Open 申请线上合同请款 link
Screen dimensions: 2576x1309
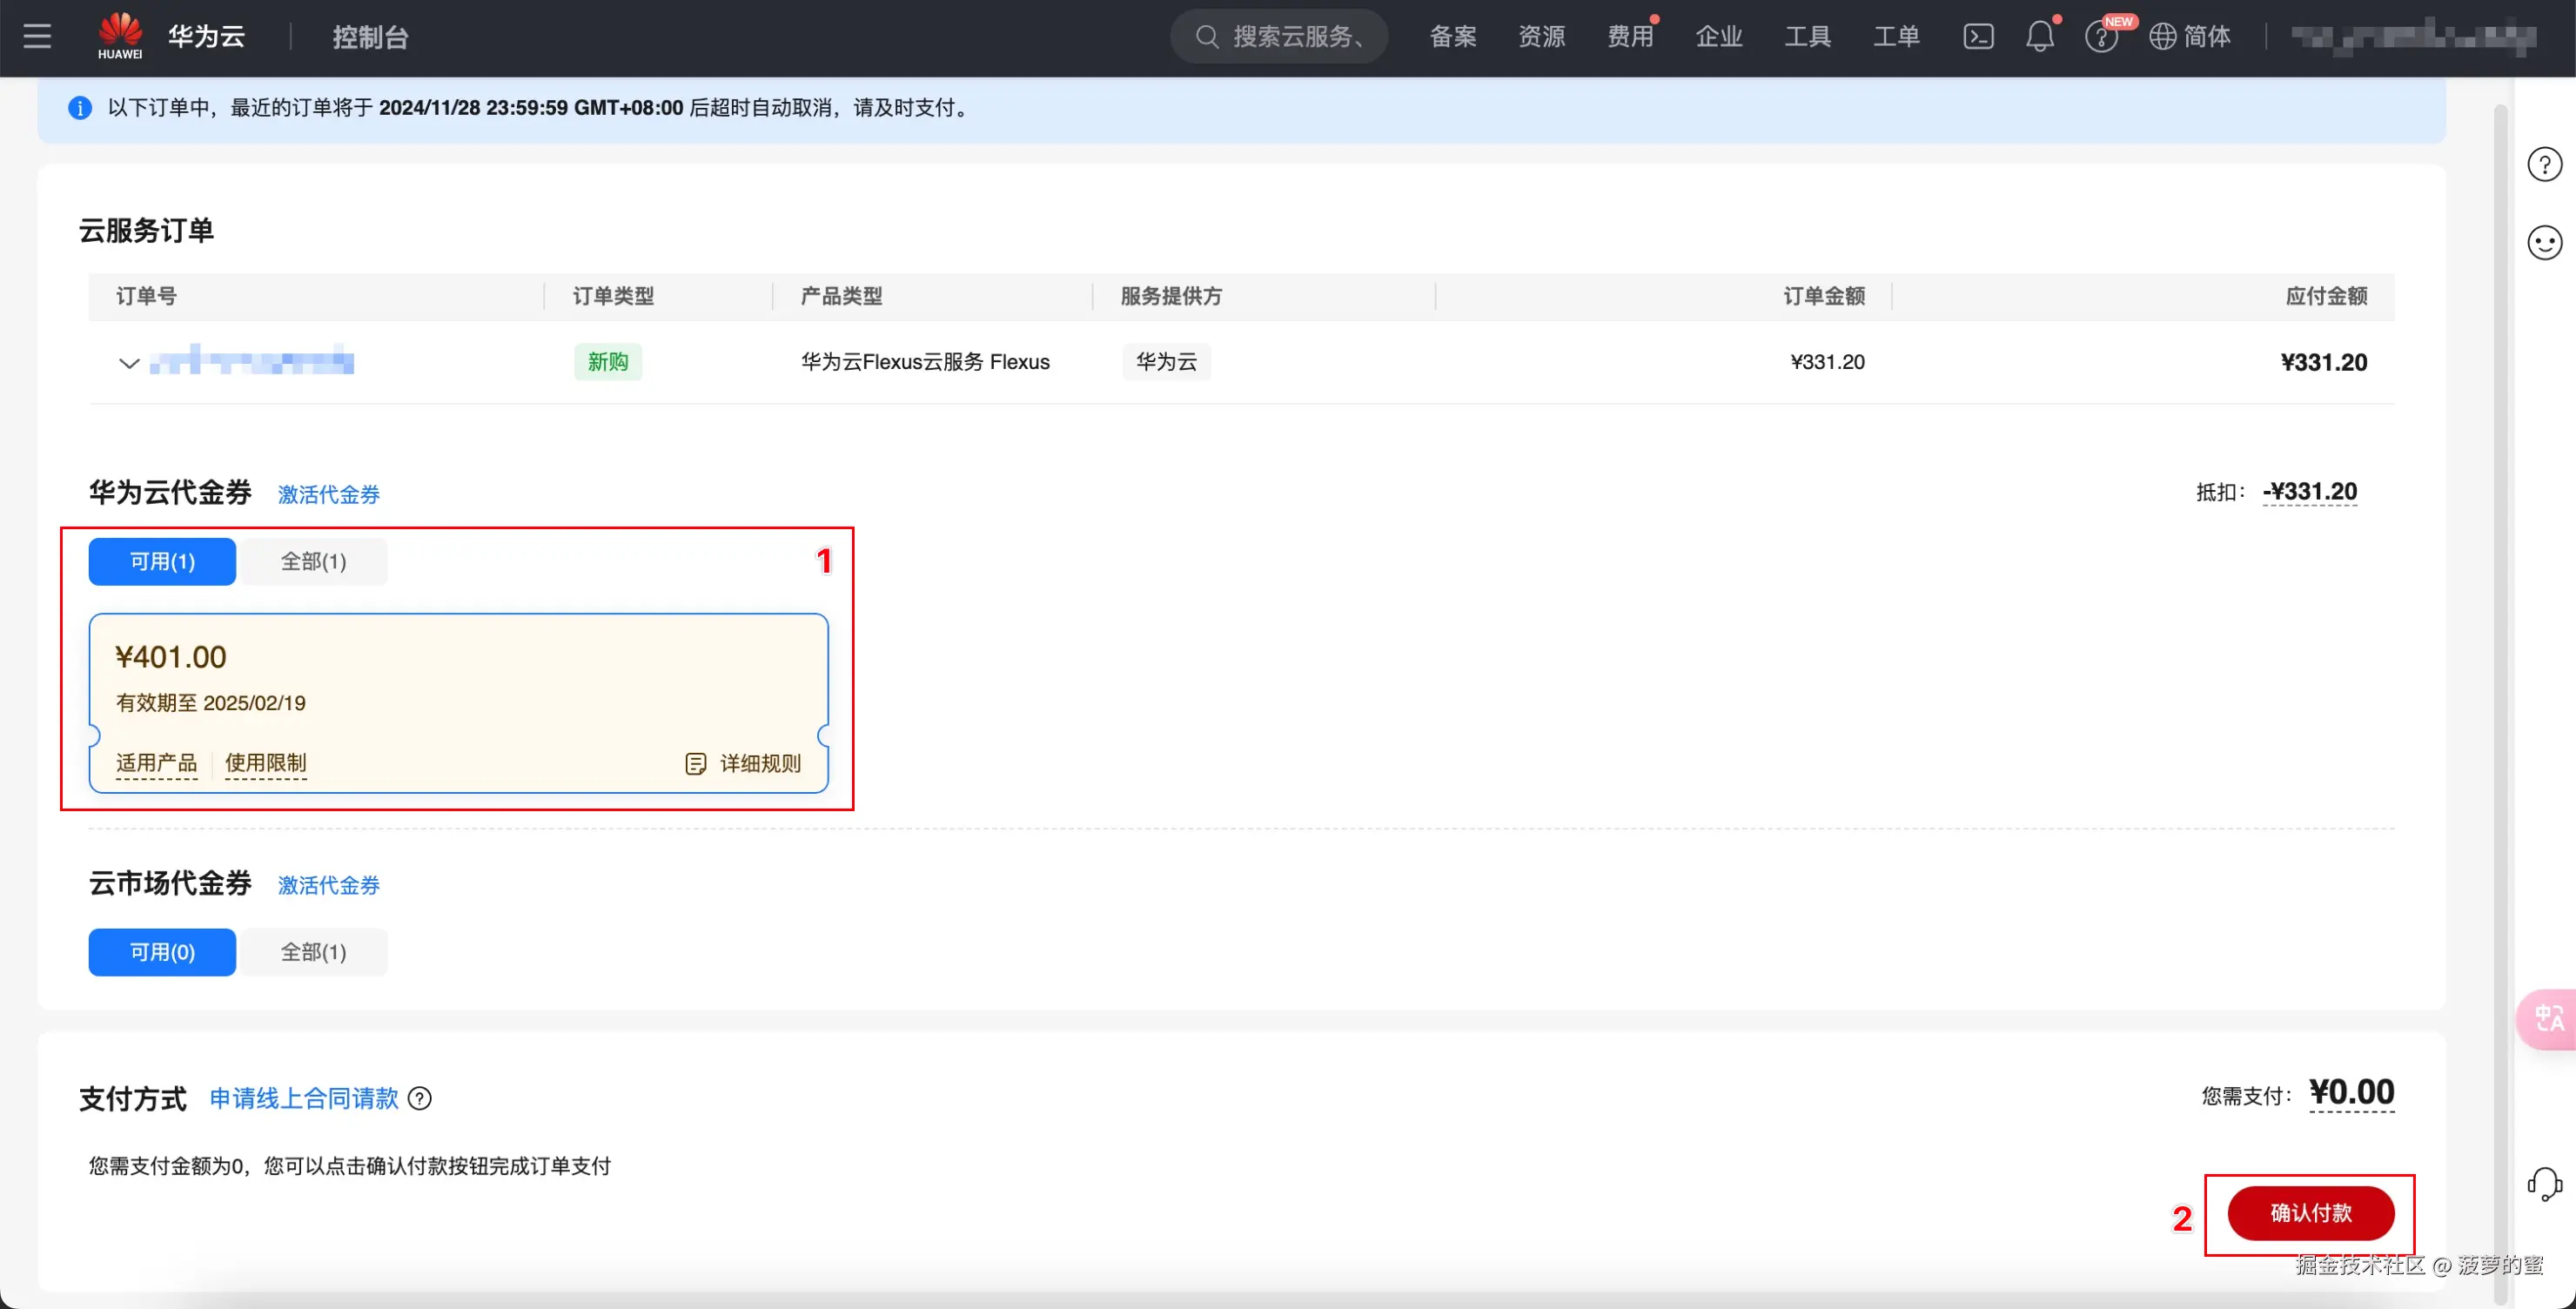point(304,1099)
